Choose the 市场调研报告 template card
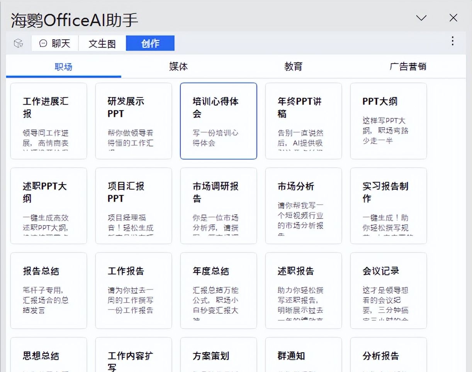Image resolution: width=472 pixels, height=372 pixels. (x=219, y=206)
